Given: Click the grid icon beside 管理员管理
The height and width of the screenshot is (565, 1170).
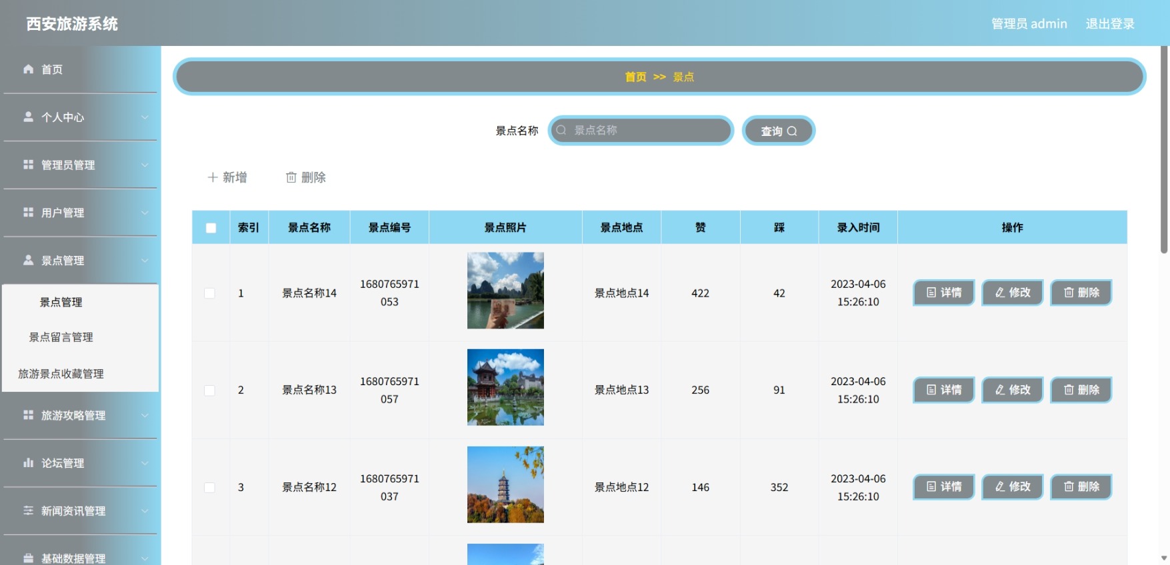Looking at the screenshot, I should (28, 165).
